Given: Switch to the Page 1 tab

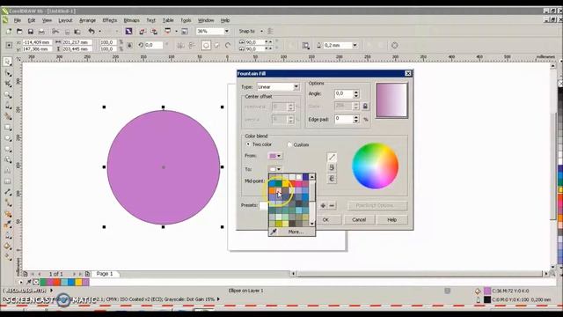Looking at the screenshot, I should pos(105,274).
